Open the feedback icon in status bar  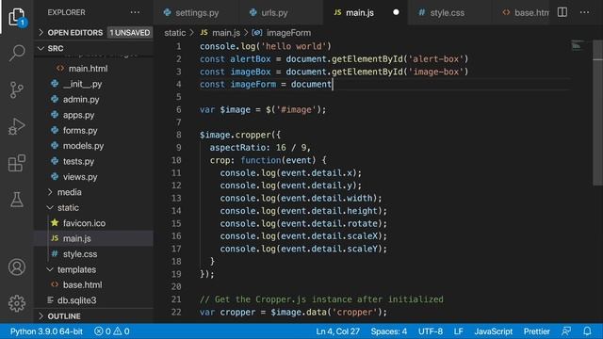pyautogui.click(x=566, y=331)
